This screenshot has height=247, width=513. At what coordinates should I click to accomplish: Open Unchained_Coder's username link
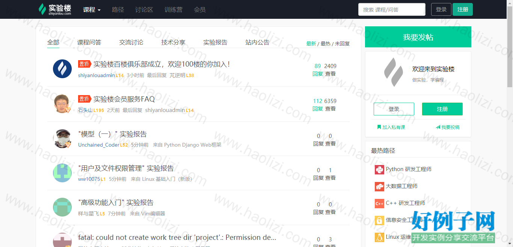click(x=99, y=145)
